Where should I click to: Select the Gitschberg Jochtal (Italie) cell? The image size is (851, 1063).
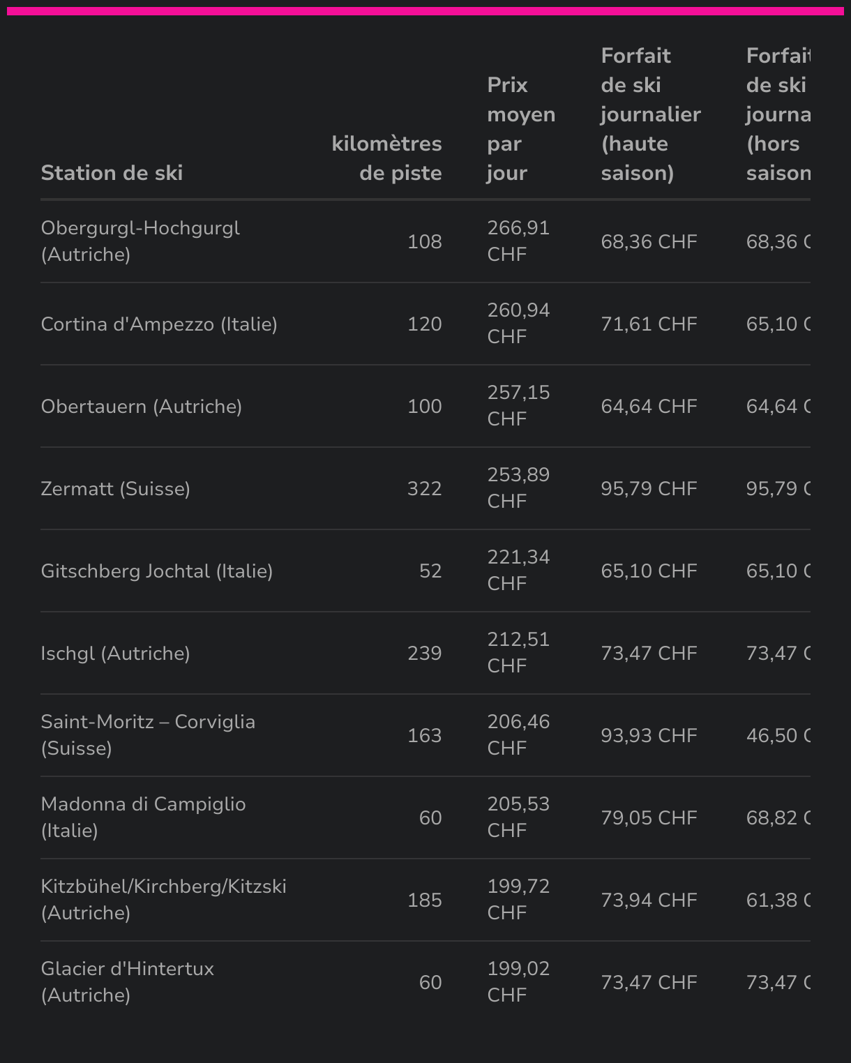pyautogui.click(x=157, y=571)
